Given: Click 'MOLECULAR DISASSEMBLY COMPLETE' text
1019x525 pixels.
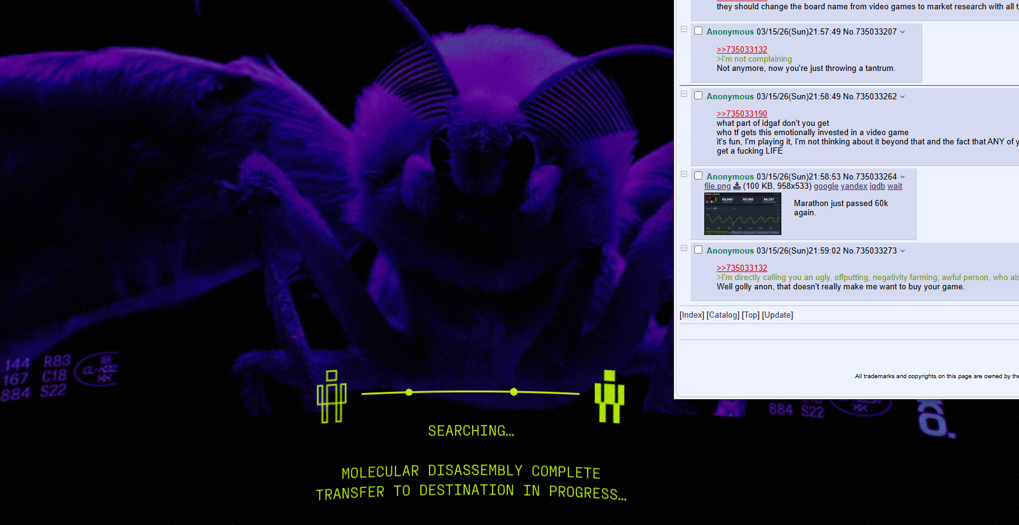Looking at the screenshot, I should pyautogui.click(x=471, y=471).
